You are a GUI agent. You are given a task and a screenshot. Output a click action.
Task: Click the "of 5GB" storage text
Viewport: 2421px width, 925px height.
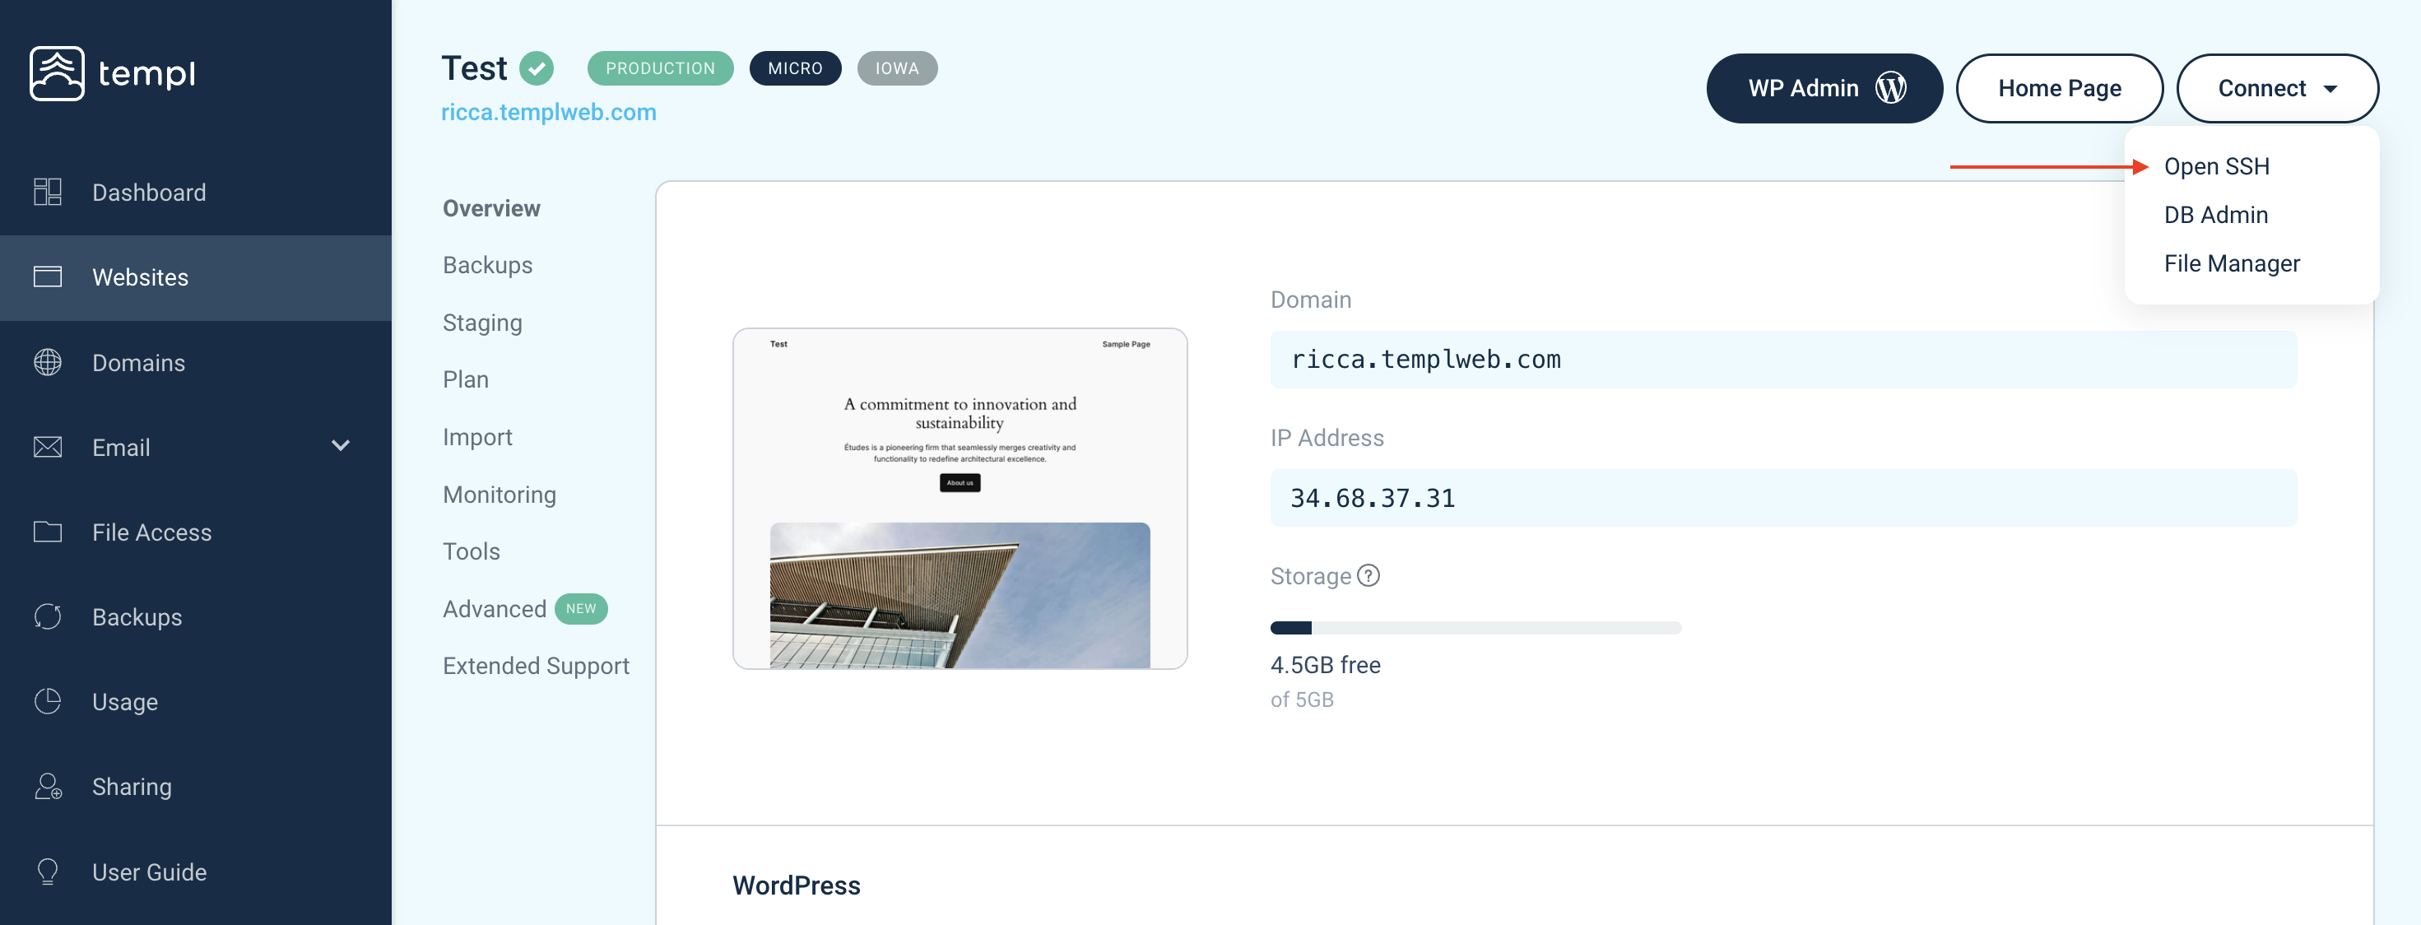tap(1302, 700)
